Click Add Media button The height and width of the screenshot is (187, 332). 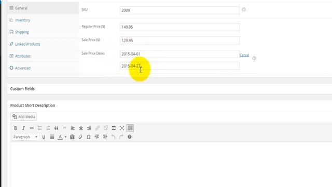(23, 116)
